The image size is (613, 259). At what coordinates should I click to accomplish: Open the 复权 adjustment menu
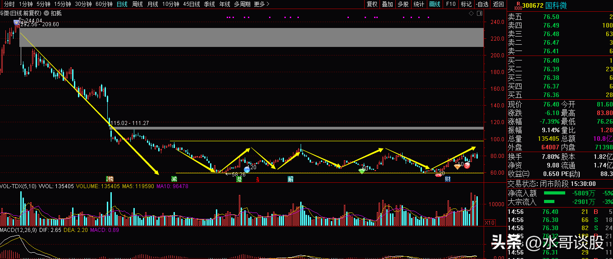point(372,5)
